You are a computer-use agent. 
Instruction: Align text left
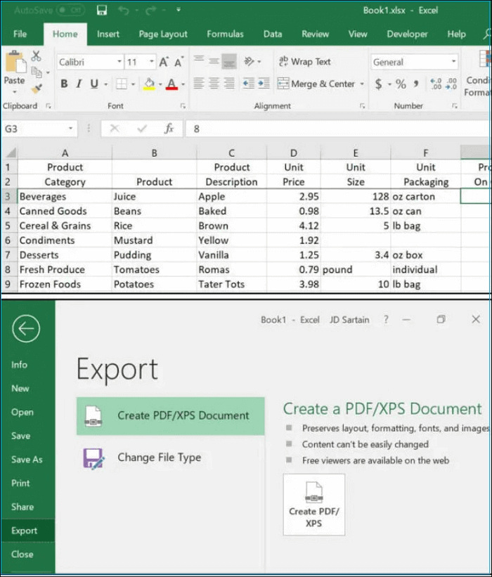[199, 84]
